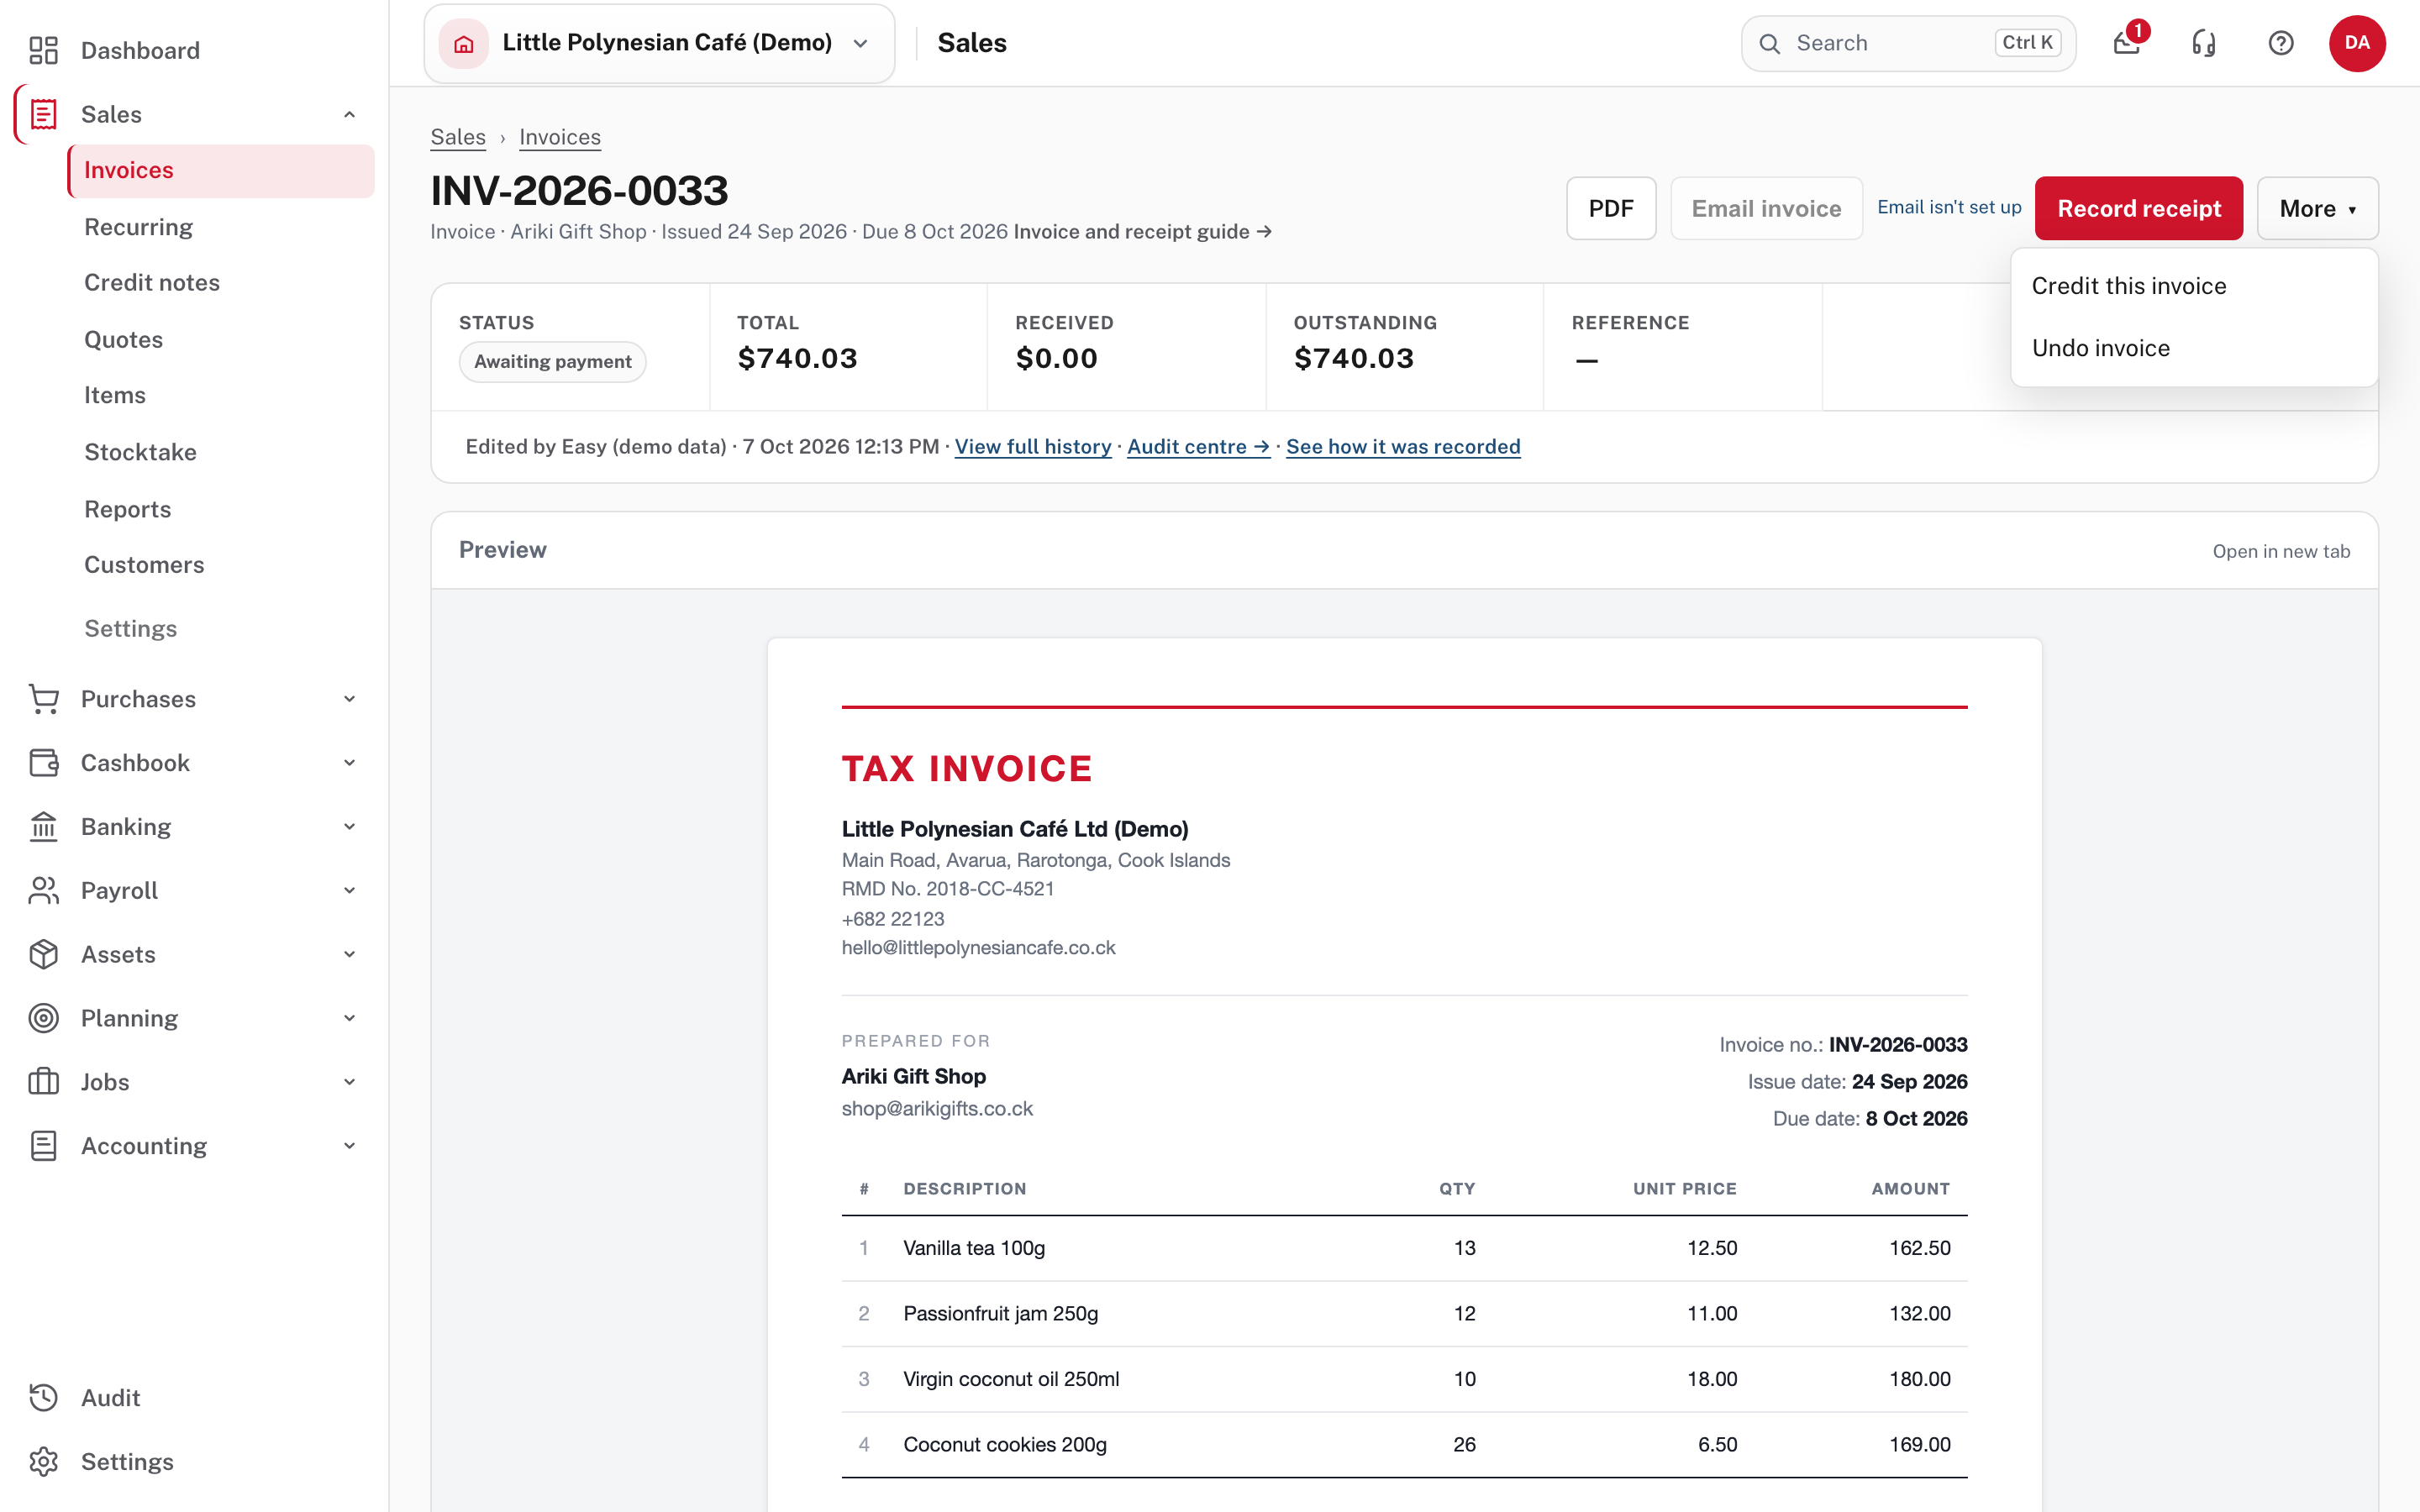This screenshot has width=2420, height=1512.
Task: Click the PDF button
Action: [x=1611, y=208]
